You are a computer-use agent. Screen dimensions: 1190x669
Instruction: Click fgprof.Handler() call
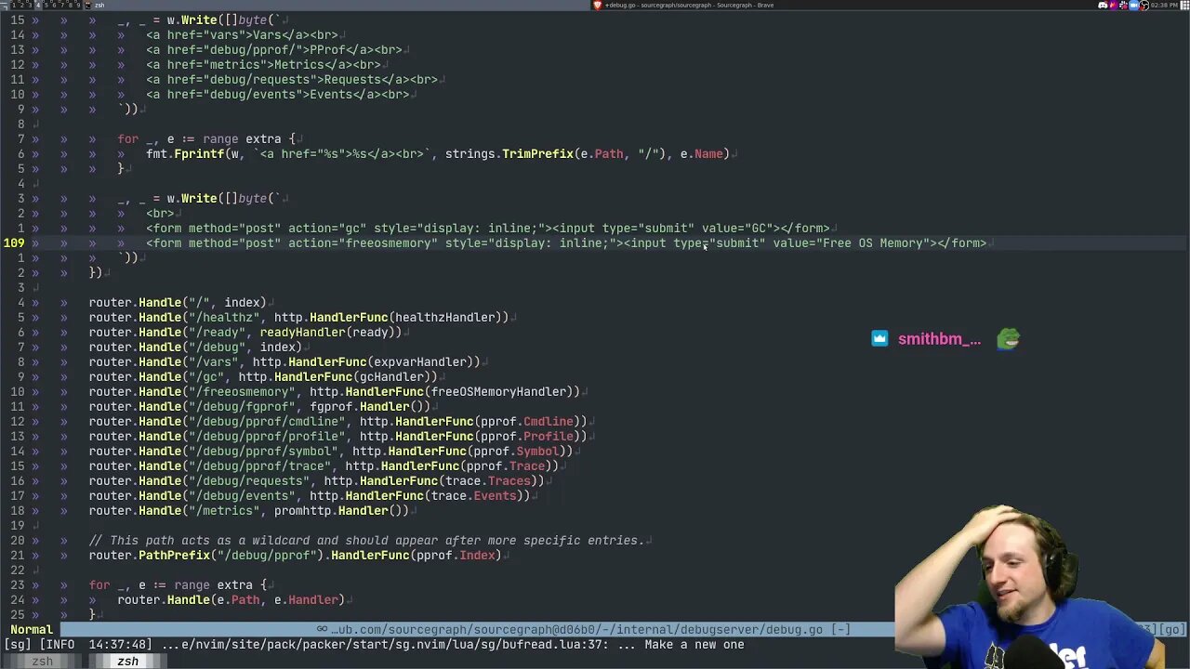pyautogui.click(x=370, y=406)
